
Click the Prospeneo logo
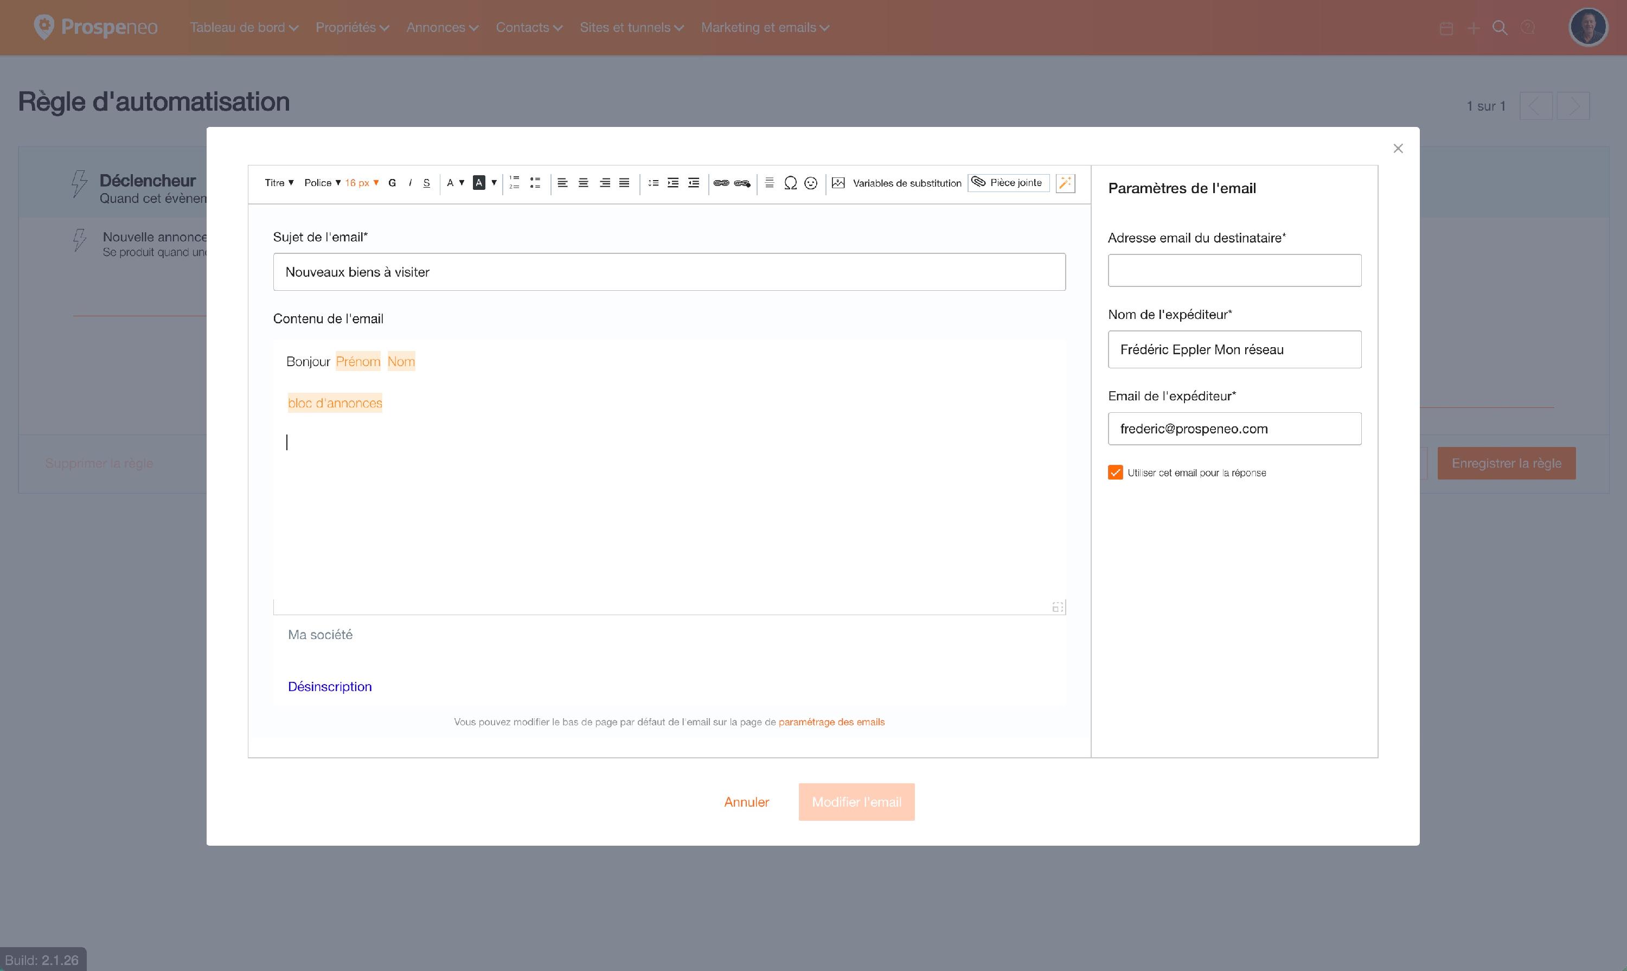point(95,27)
